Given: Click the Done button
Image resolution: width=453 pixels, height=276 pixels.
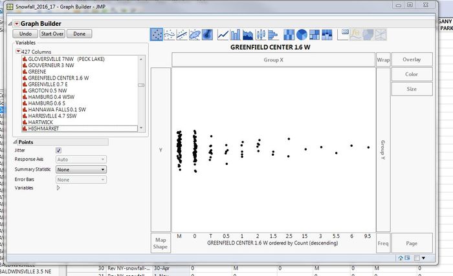Looking at the screenshot, I should pyautogui.click(x=80, y=34).
